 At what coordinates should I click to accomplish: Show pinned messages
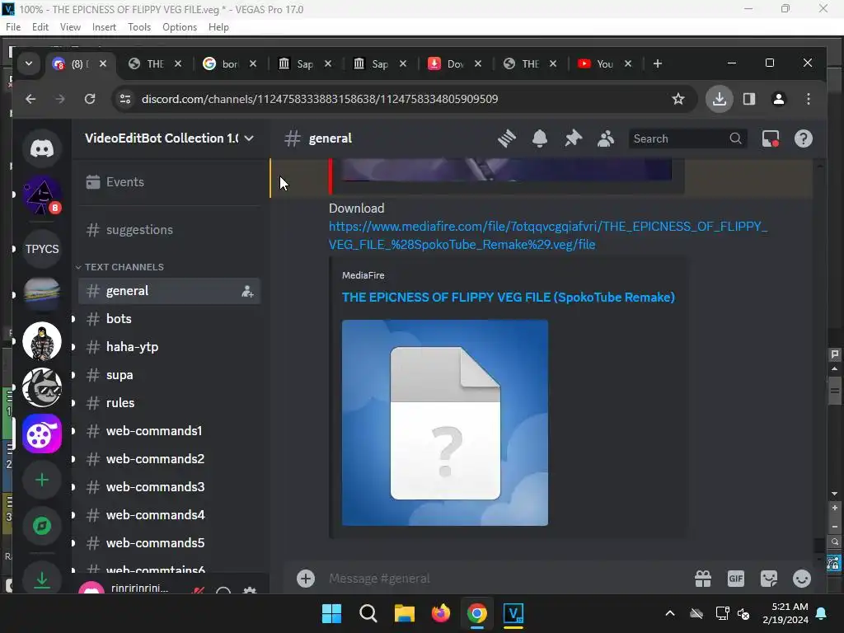tap(574, 138)
